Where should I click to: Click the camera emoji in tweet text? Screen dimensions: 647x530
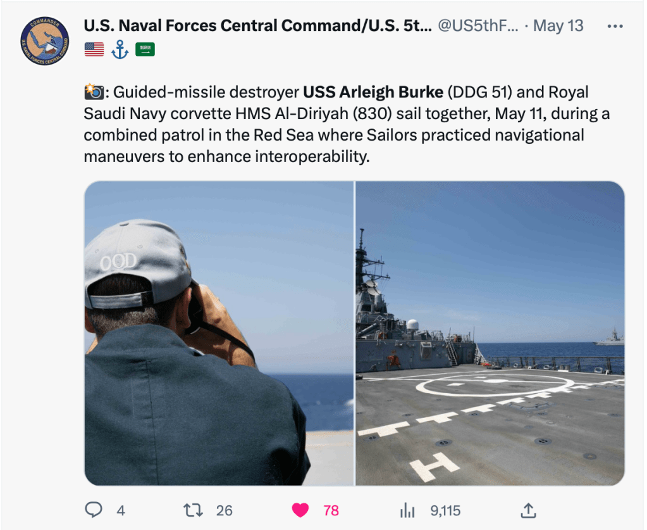coord(94,92)
